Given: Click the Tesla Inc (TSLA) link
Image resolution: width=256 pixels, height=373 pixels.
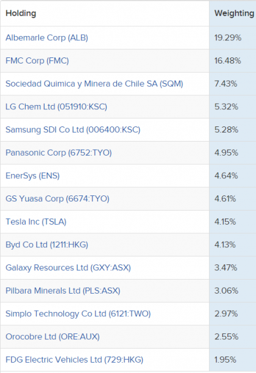Looking at the screenshot, I should click(36, 222).
